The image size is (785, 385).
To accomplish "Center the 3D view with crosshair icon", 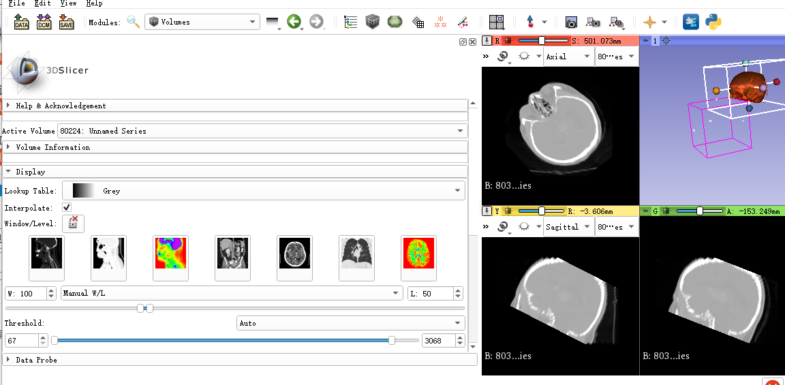I will [667, 41].
